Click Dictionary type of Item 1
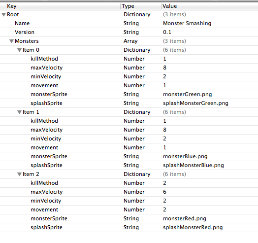 [137, 112]
